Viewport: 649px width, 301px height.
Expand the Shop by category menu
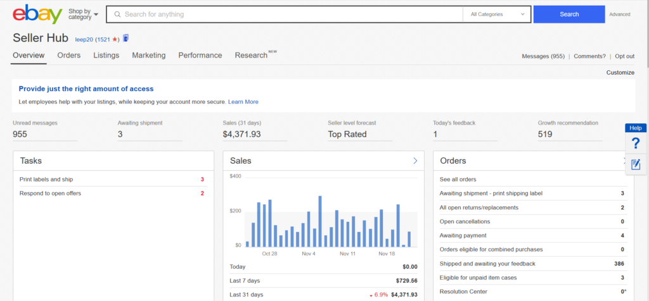[x=84, y=15]
